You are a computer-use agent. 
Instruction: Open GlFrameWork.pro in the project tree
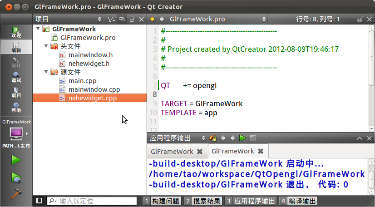click(x=88, y=38)
